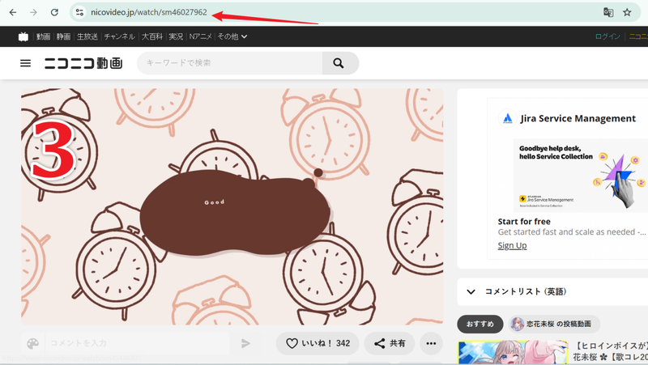Open the チャンネル menu item
Viewport: 648px width, 365px height.
[x=119, y=36]
